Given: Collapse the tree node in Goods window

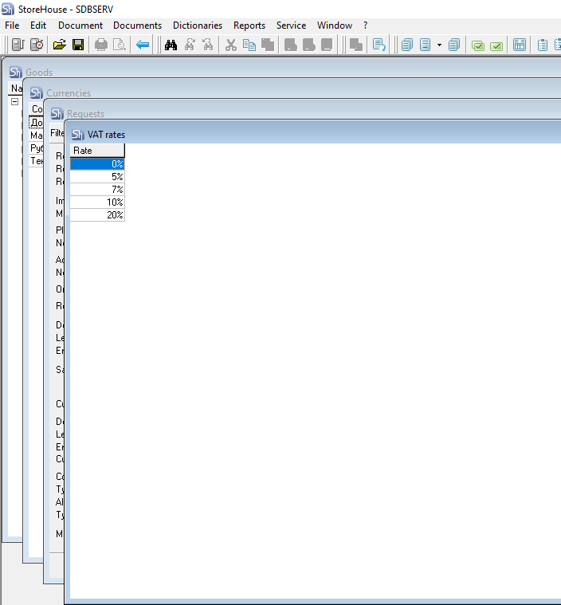Looking at the screenshot, I should click(14, 102).
